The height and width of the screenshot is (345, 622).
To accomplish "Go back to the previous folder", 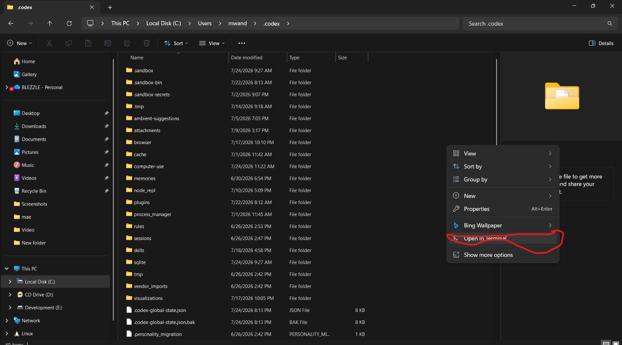I will (x=11, y=23).
